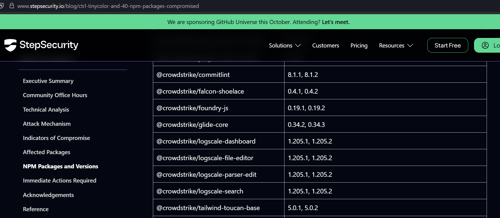This screenshot has height=218, width=500.
Task: Jump to Community Office Hours section
Action: pos(55,95)
